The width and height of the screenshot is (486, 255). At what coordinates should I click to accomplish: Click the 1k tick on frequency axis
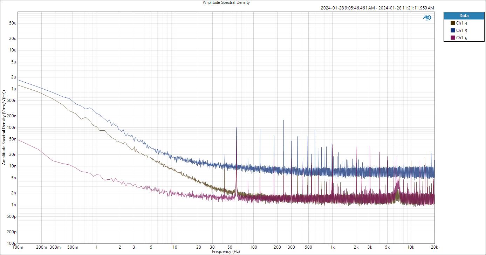333,247
